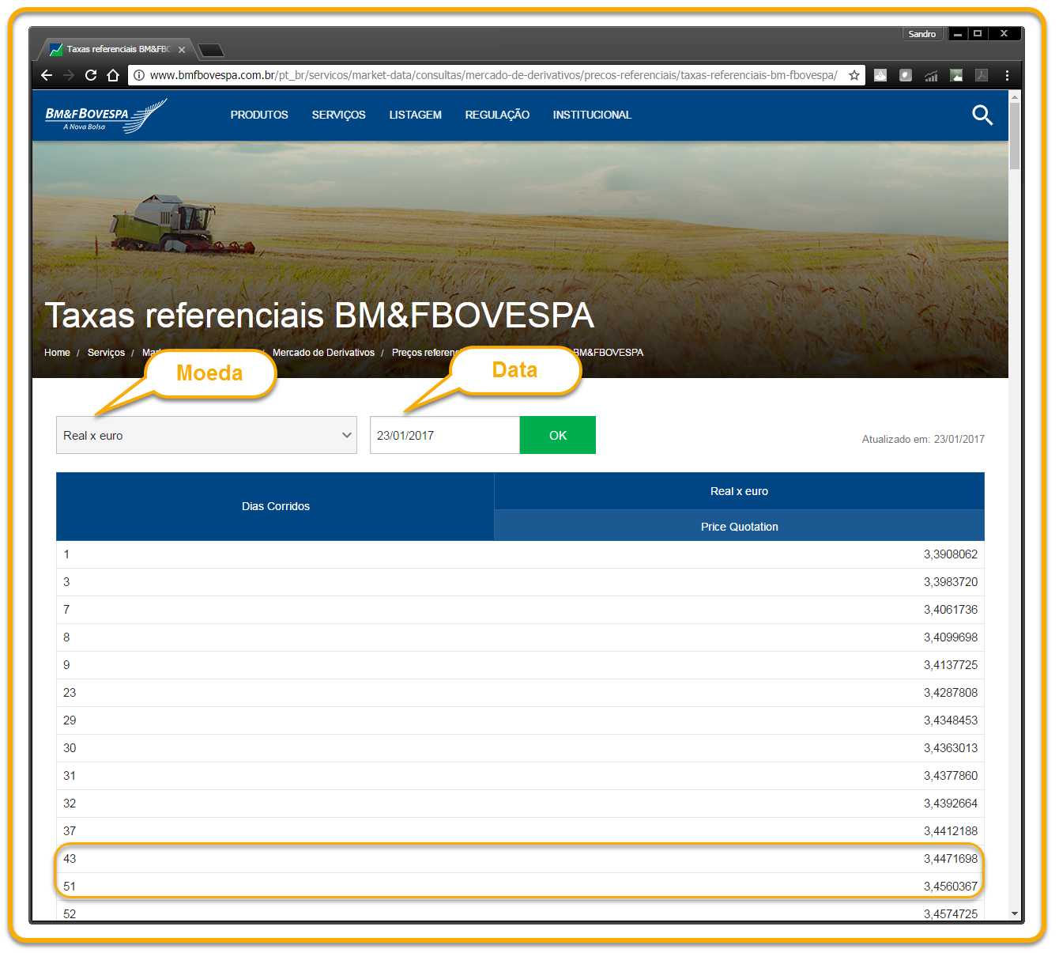Select the value 3,3983720
1059x953 pixels.
951,582
